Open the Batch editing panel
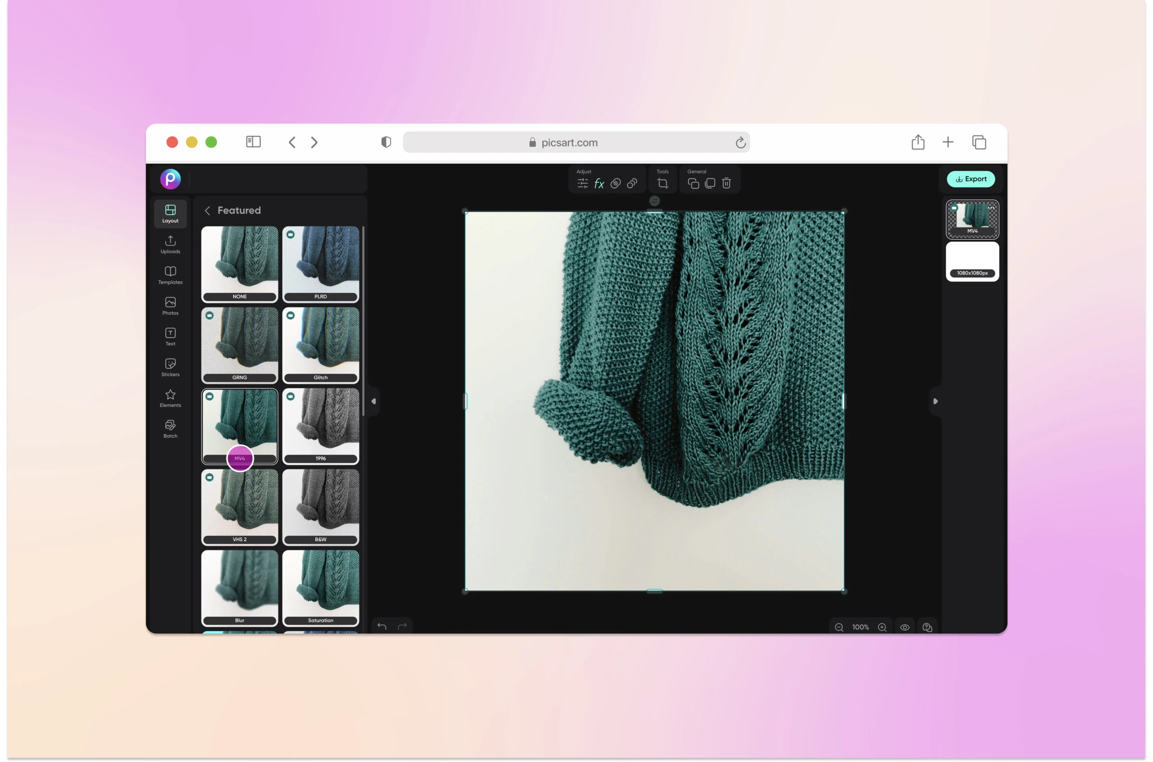Image resolution: width=1153 pixels, height=762 pixels. point(170,428)
